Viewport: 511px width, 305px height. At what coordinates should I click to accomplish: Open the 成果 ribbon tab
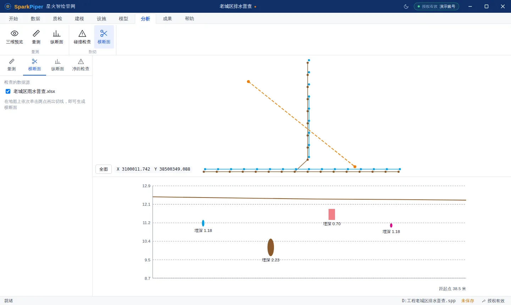pyautogui.click(x=167, y=19)
